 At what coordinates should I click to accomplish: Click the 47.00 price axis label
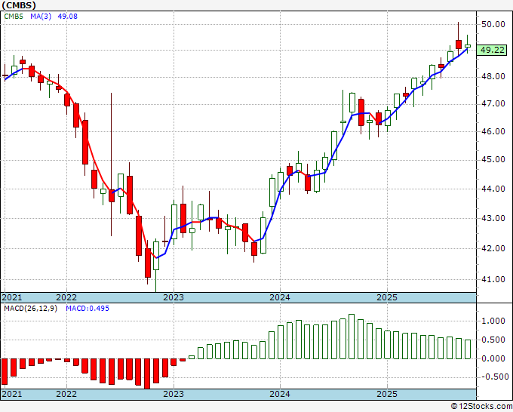point(493,104)
